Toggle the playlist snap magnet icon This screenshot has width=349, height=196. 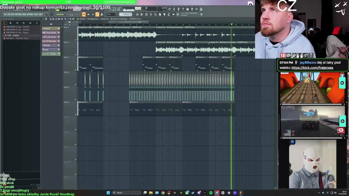pyautogui.click(x=46, y=19)
